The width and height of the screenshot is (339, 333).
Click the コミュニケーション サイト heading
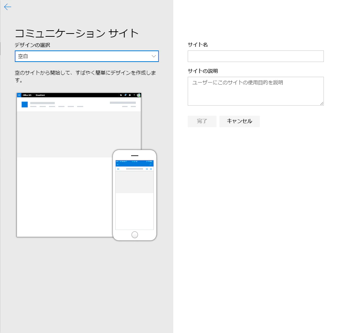(x=76, y=33)
